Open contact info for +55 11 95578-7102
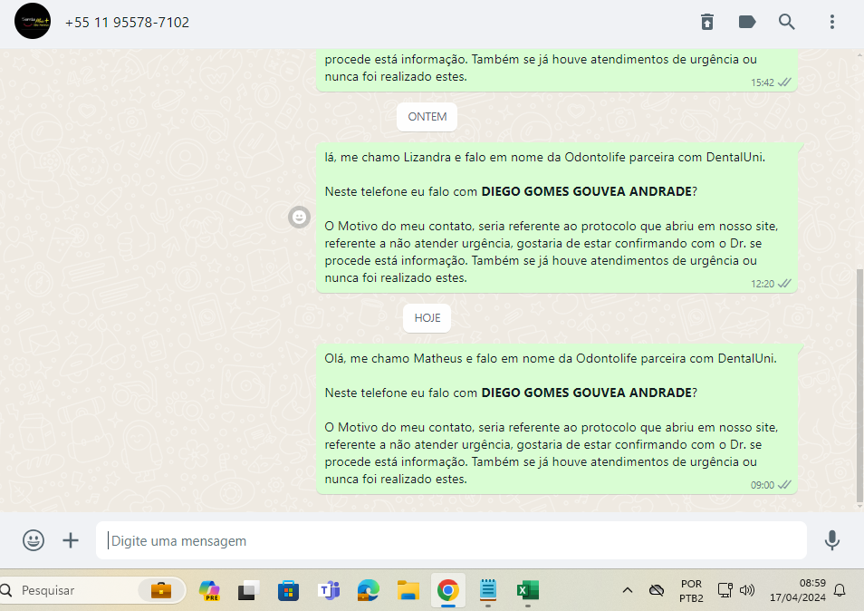This screenshot has width=864, height=611. click(x=127, y=22)
